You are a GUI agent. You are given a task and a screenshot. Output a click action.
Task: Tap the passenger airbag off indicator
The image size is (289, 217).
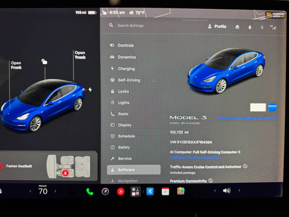(x=275, y=15)
